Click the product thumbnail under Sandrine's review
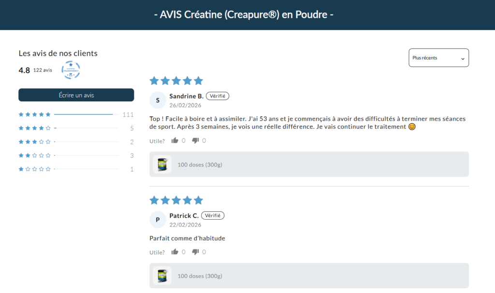Screen dimensions: 495x293 click(161, 164)
